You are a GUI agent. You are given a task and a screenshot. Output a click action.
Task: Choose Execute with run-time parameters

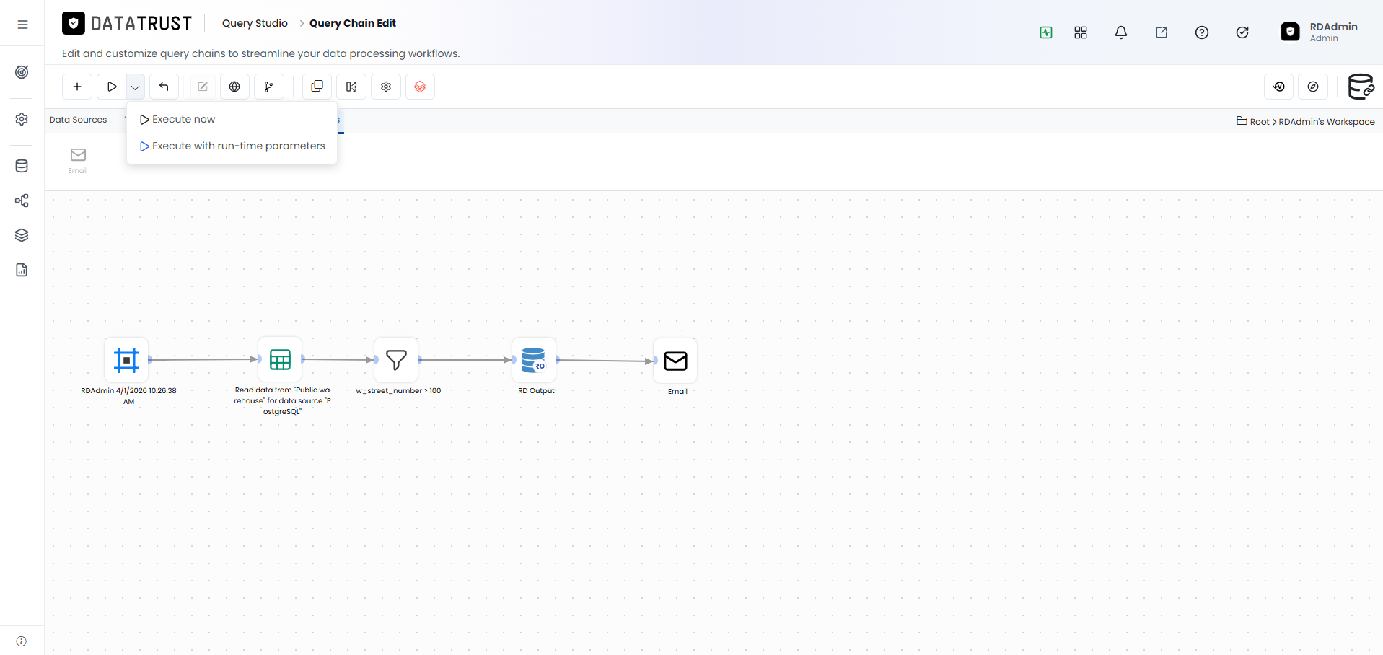click(232, 146)
